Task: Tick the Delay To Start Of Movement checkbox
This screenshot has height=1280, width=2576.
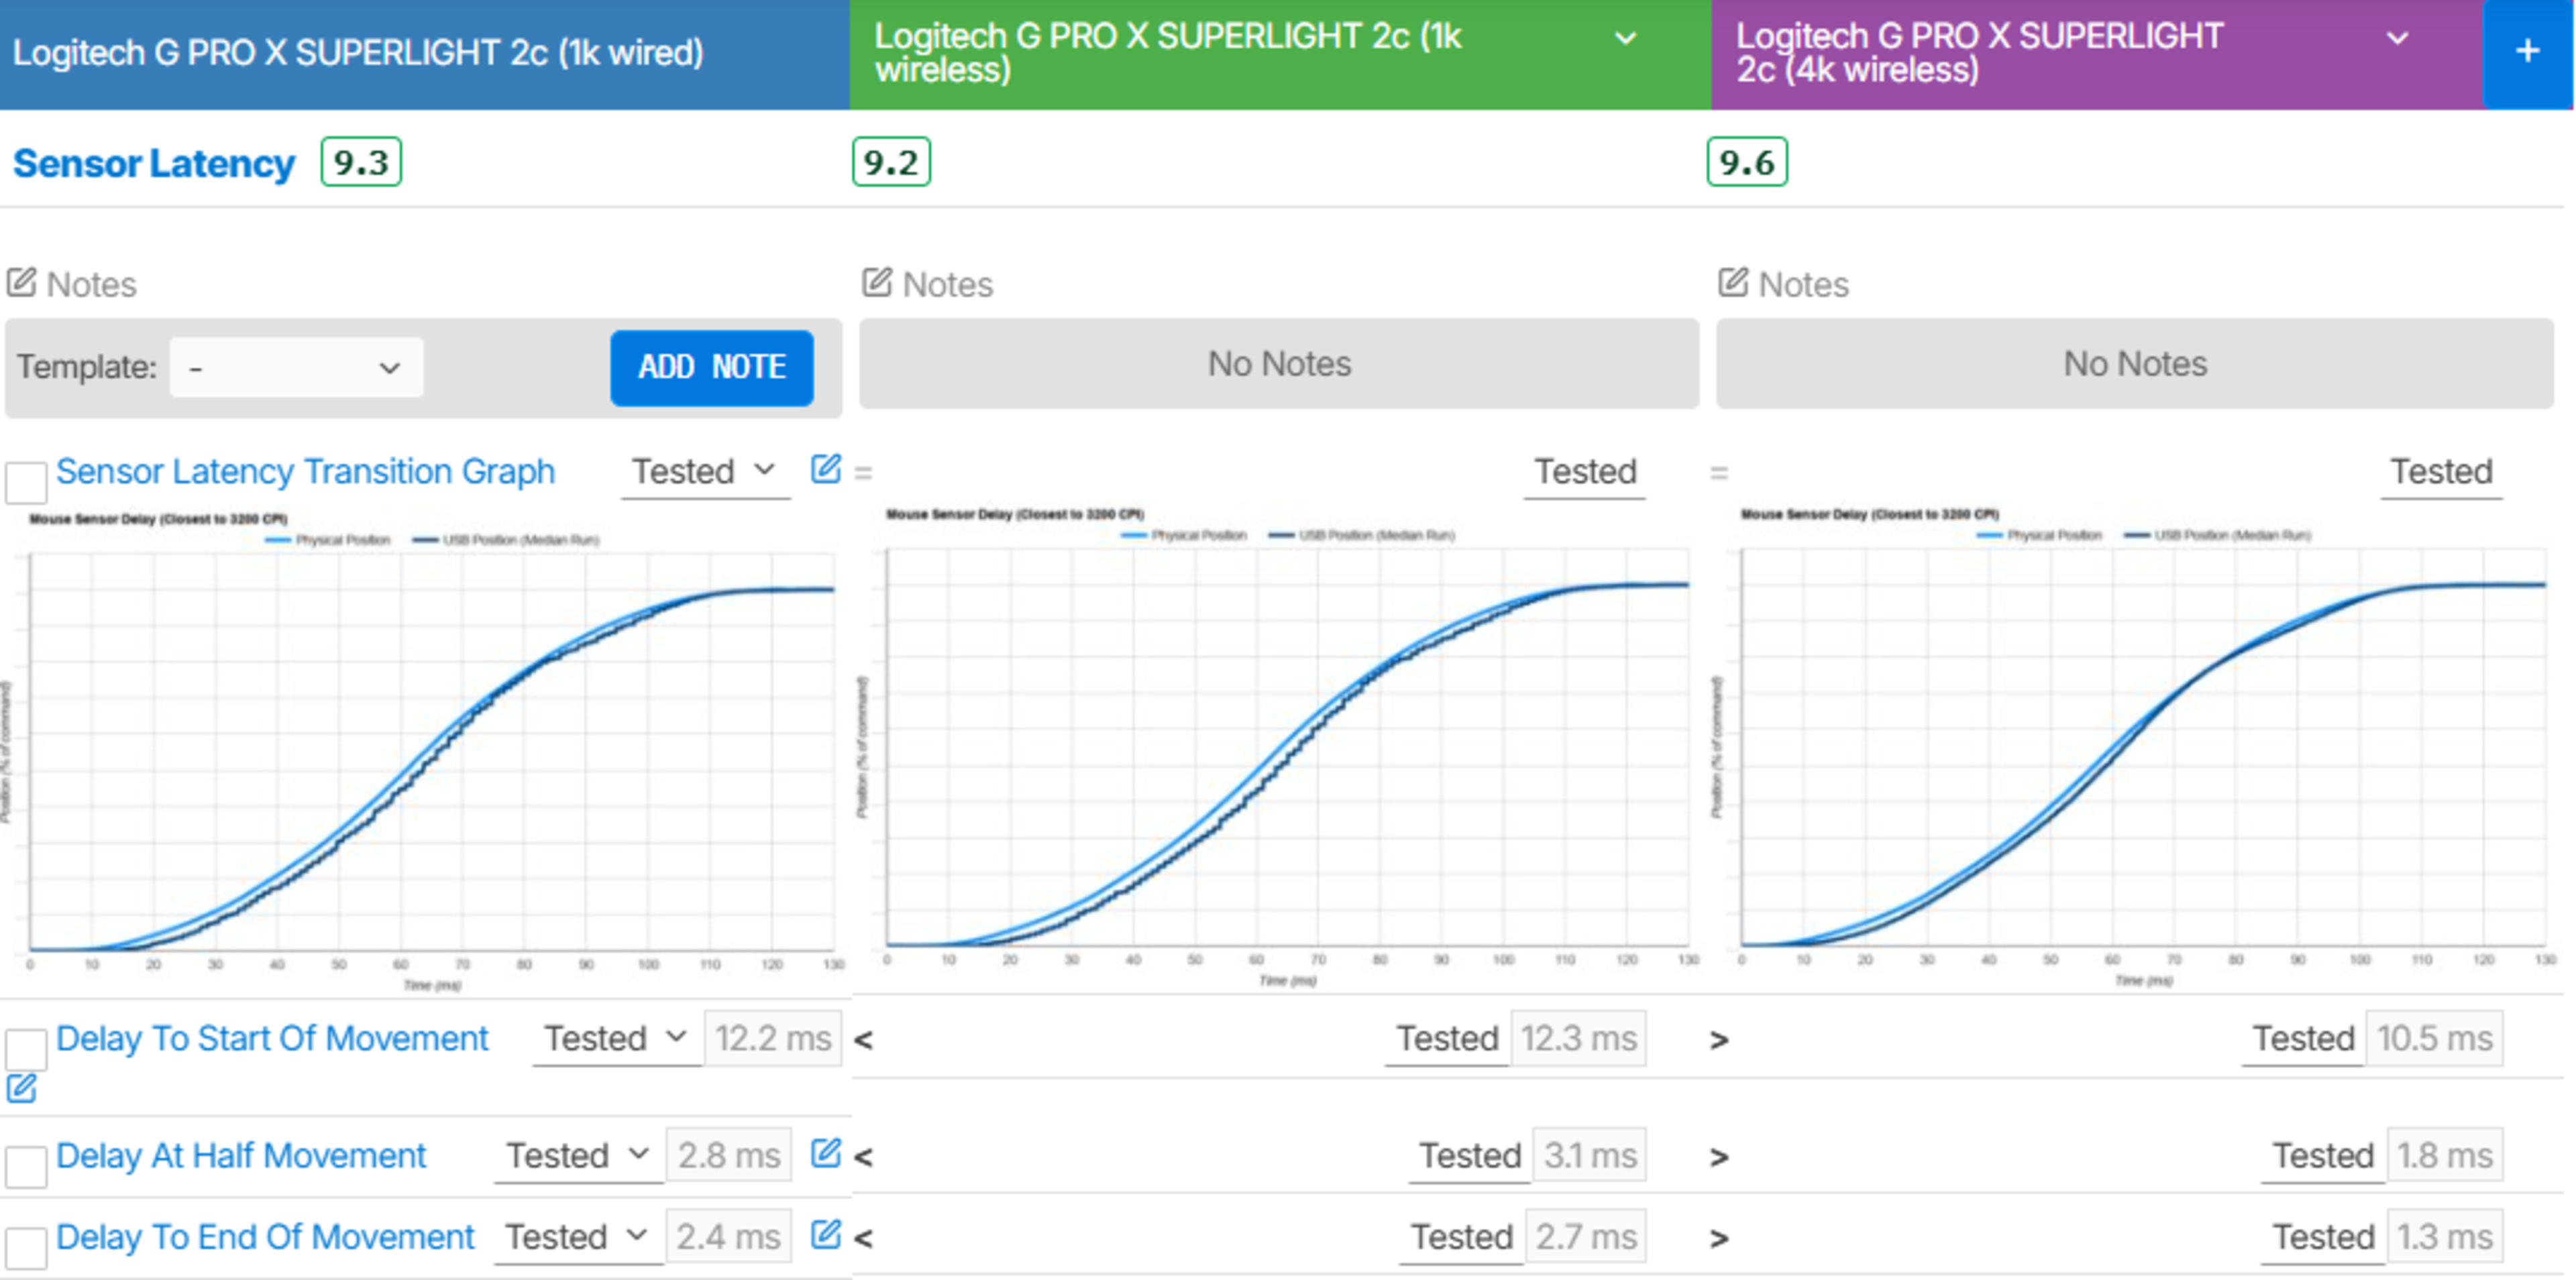Action: click(x=25, y=1049)
